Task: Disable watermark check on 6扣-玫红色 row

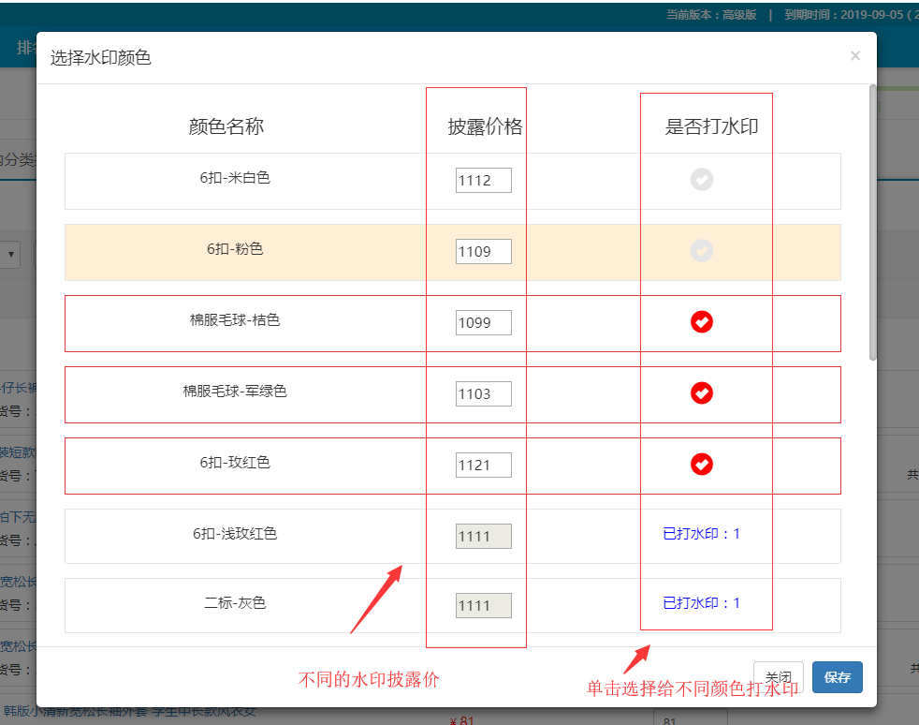Action: point(702,465)
